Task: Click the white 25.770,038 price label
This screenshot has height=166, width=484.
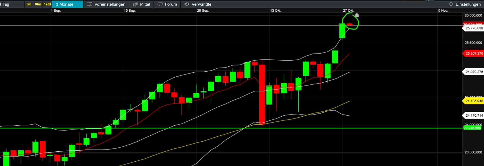Action: [473, 28]
